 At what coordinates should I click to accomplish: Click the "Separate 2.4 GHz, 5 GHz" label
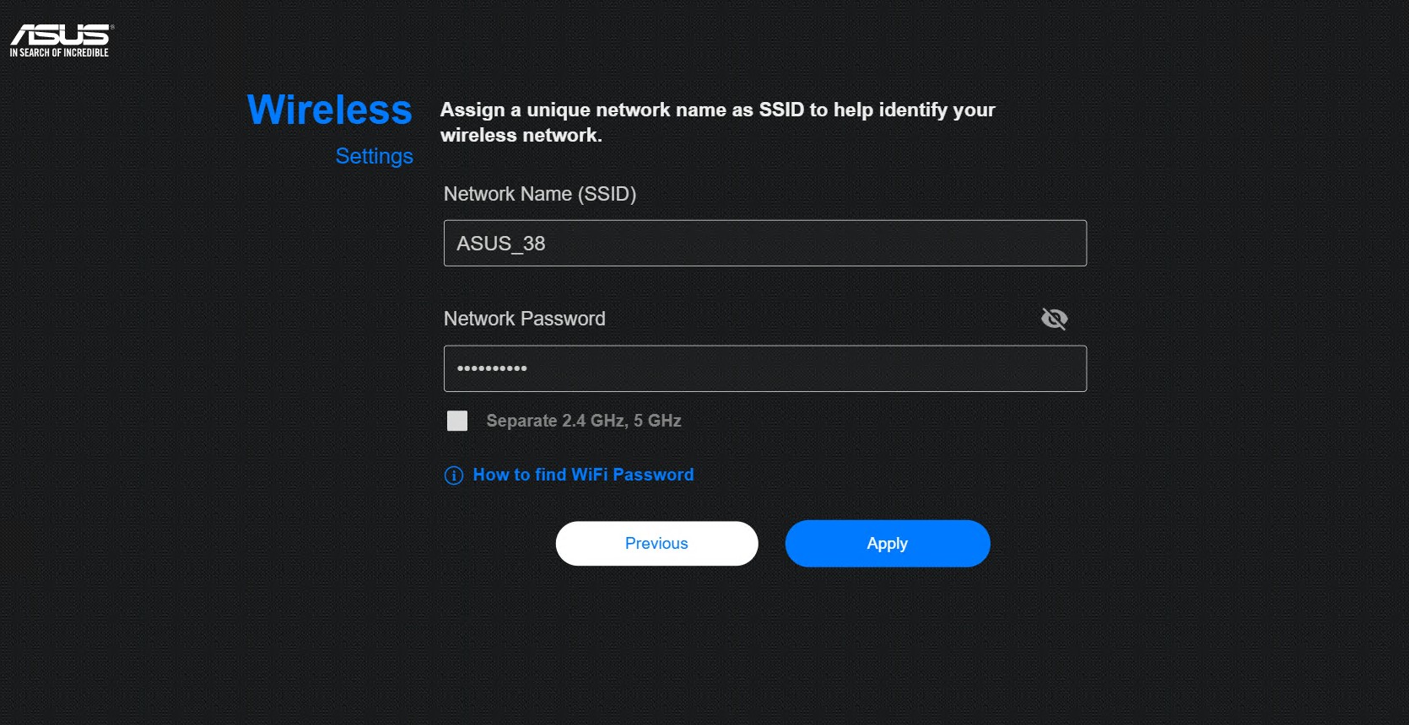(583, 421)
